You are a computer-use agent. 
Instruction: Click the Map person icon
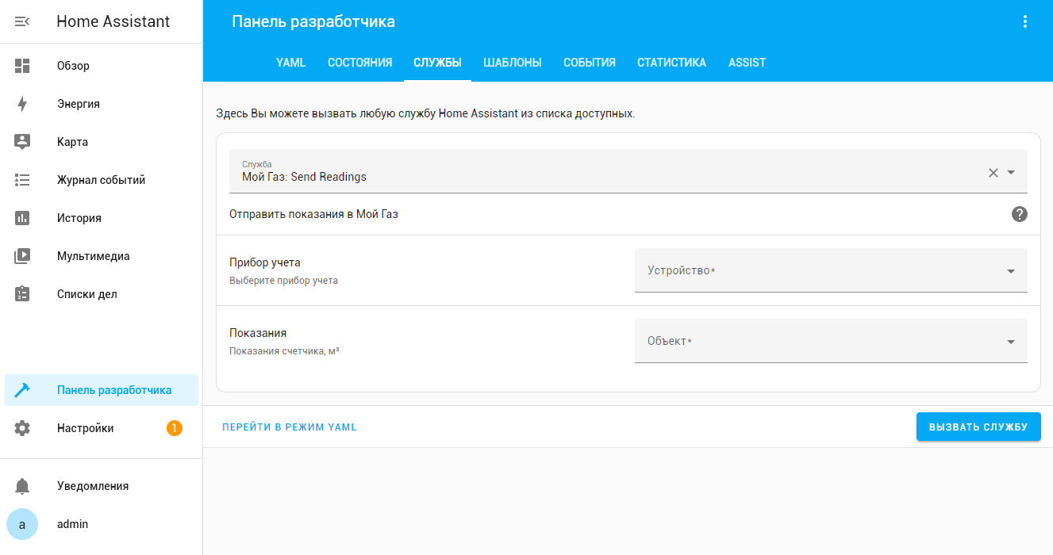[x=22, y=142]
